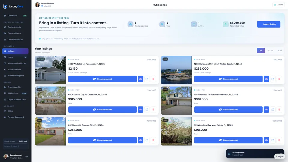The height and width of the screenshot is (162, 288).
Task: Open Leads in the sidebar
Action: 15,57
